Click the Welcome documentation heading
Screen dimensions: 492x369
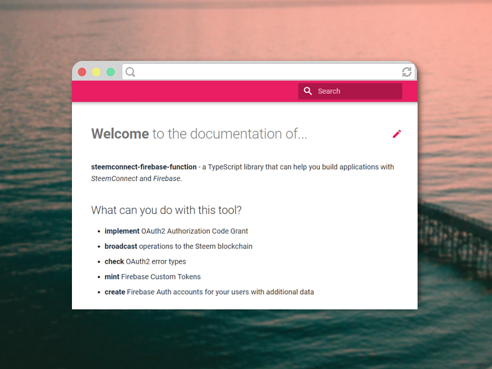click(x=199, y=133)
